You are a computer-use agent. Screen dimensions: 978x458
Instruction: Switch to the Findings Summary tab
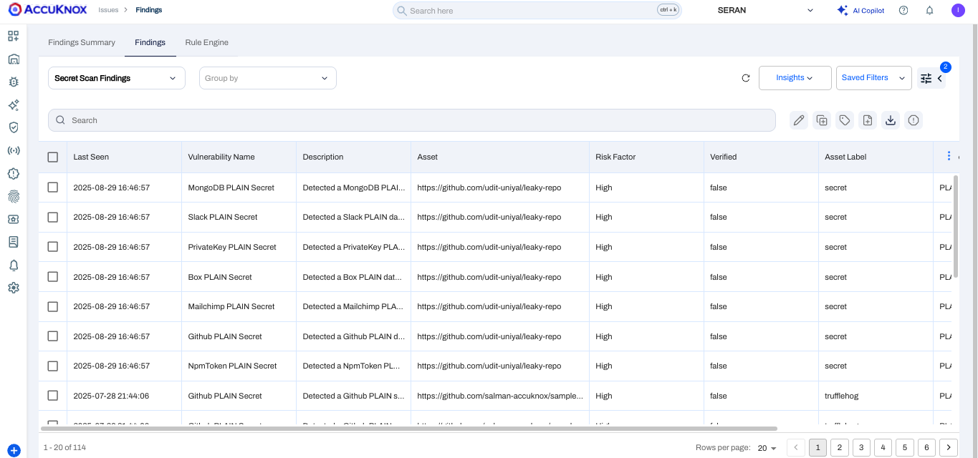click(x=82, y=42)
